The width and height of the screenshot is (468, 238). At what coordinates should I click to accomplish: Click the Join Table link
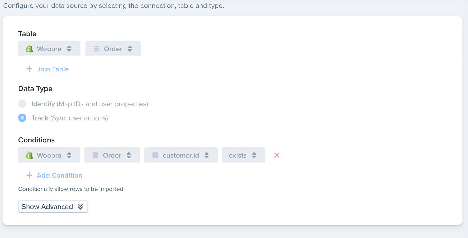(x=53, y=69)
